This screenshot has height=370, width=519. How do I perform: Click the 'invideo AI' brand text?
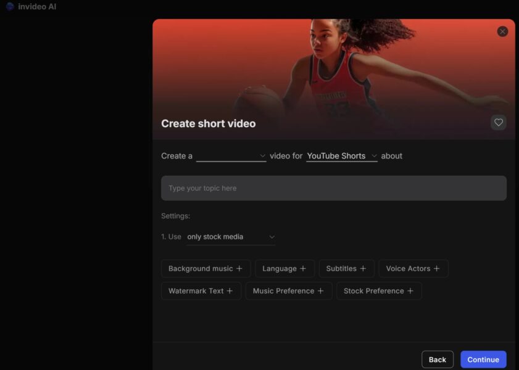point(37,7)
